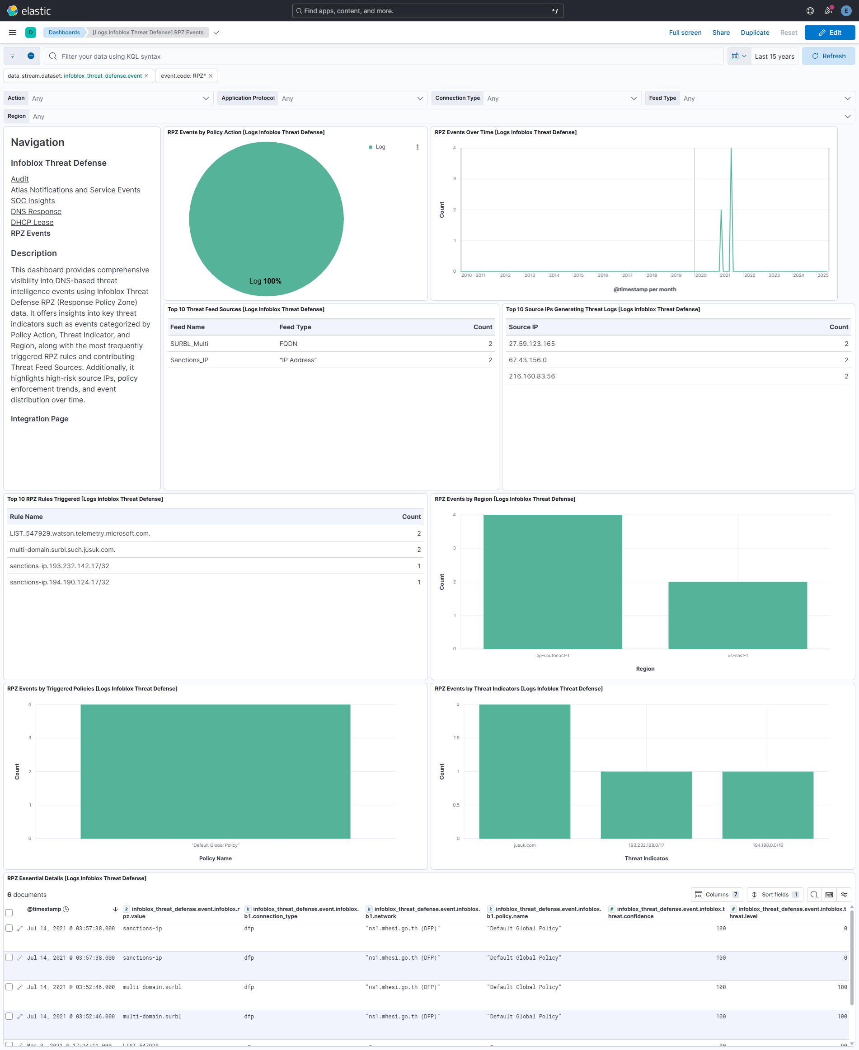Open the DNS Response link
The height and width of the screenshot is (1050, 859).
tap(36, 212)
